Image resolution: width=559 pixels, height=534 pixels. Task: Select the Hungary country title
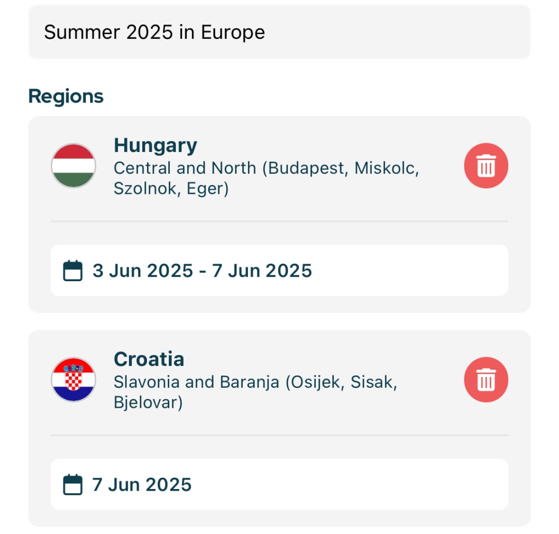[x=155, y=145]
